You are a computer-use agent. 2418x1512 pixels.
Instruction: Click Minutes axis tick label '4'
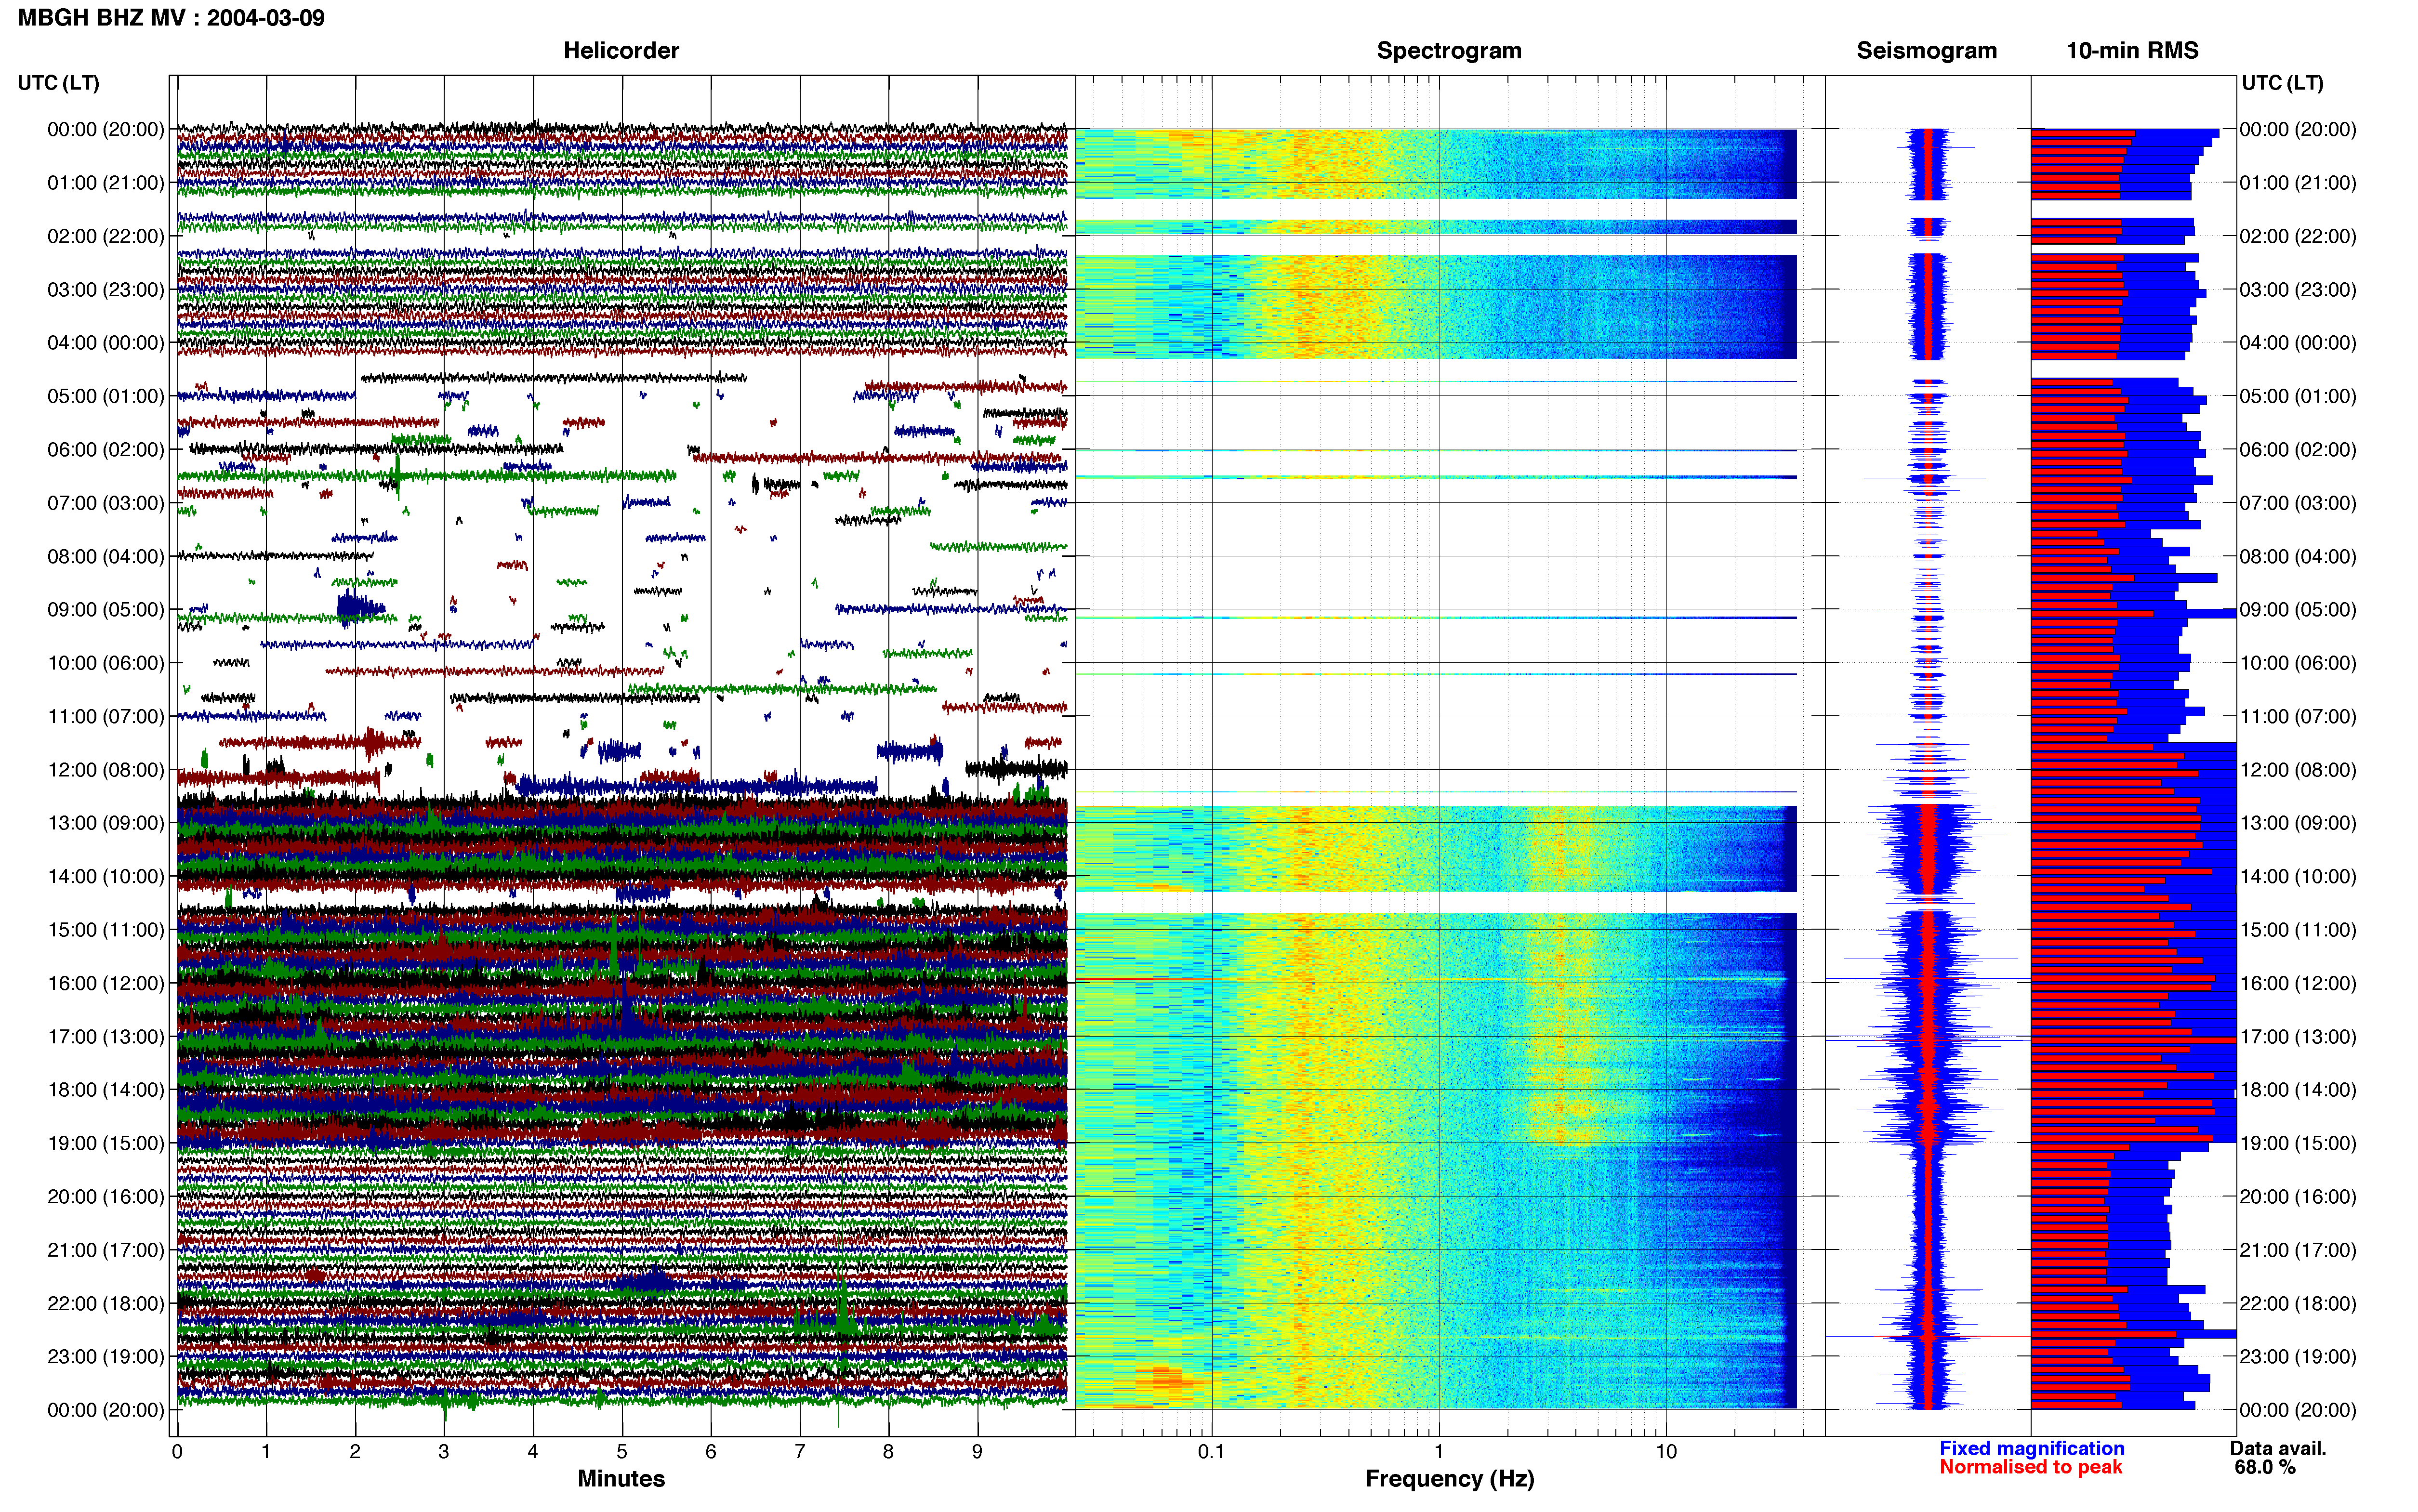[533, 1452]
